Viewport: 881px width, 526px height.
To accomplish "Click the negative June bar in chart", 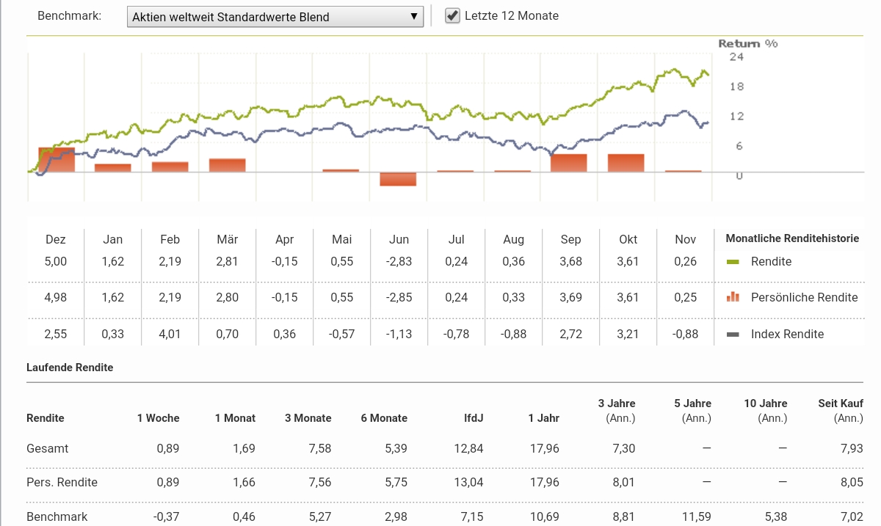I will 398,179.
